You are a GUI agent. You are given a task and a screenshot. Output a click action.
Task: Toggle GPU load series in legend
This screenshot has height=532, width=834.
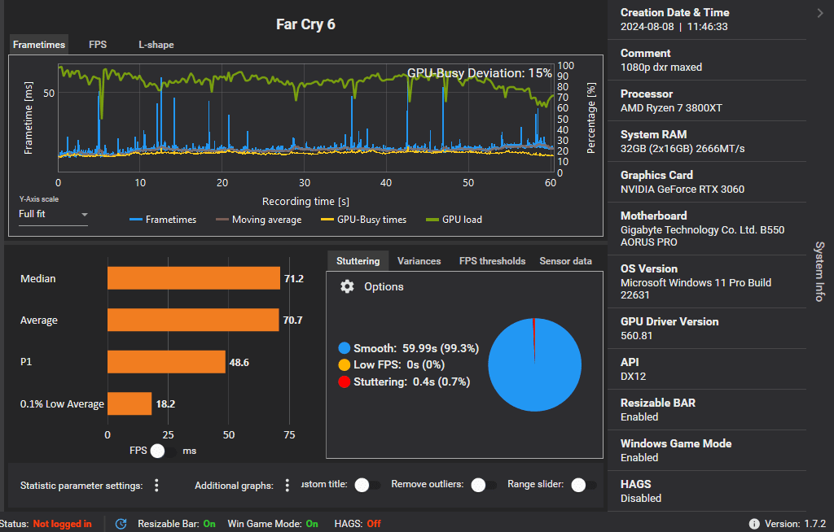(x=454, y=220)
